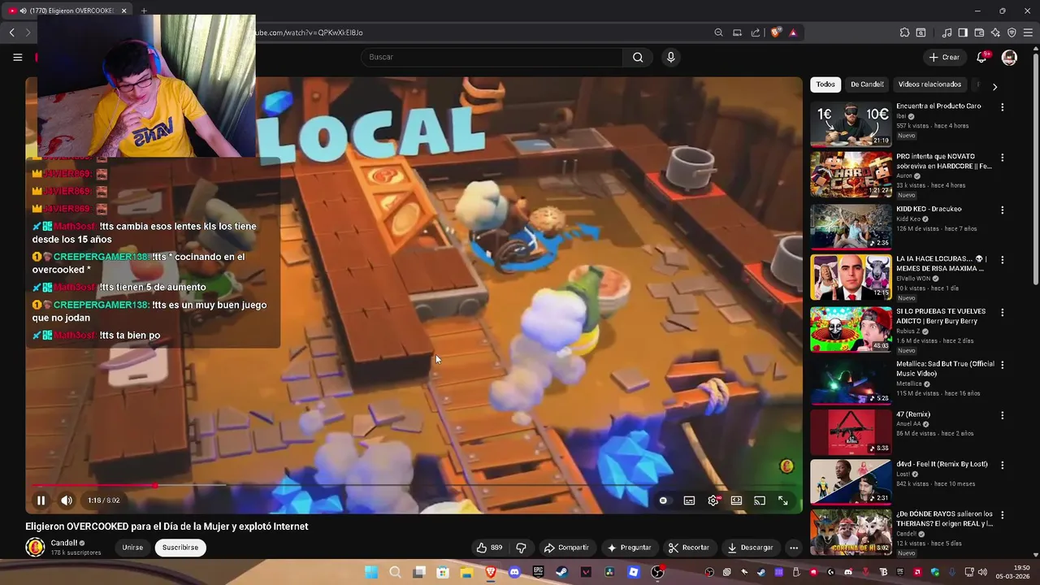The width and height of the screenshot is (1040, 585).
Task: Open d4vd - Feel It remix title
Action: pos(942,464)
